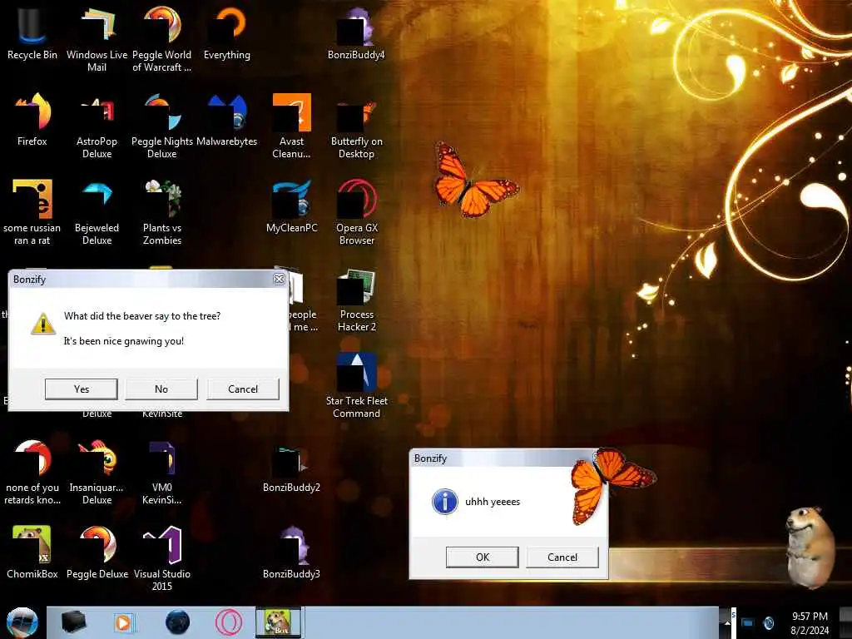
Task: Select BonziBuddy2 desktop icon
Action: click(291, 468)
